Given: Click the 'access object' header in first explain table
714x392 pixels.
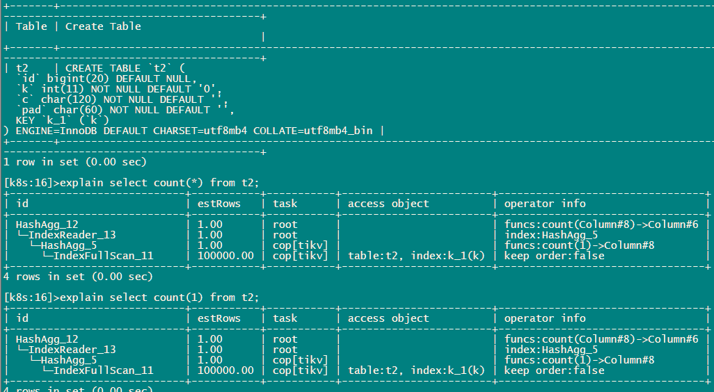Looking at the screenshot, I should point(388,204).
